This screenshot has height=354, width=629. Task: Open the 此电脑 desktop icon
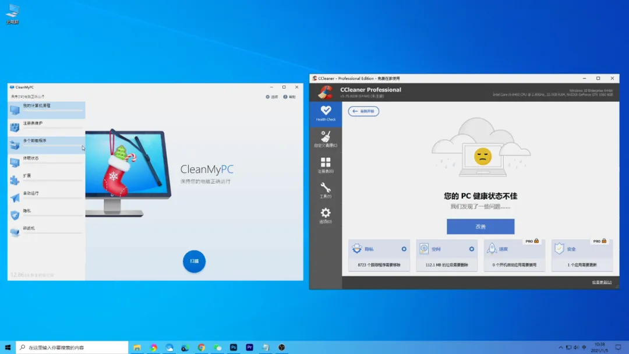point(12,14)
